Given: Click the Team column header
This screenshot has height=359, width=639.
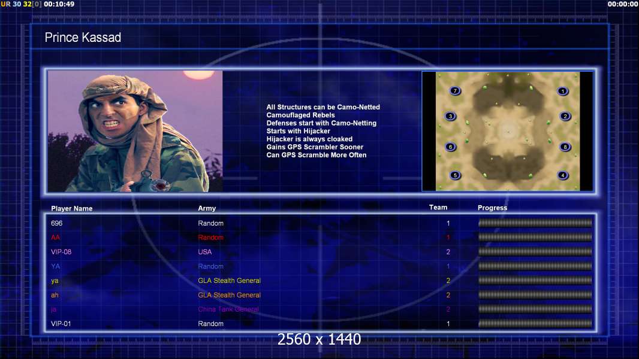Looking at the screenshot, I should coord(438,208).
